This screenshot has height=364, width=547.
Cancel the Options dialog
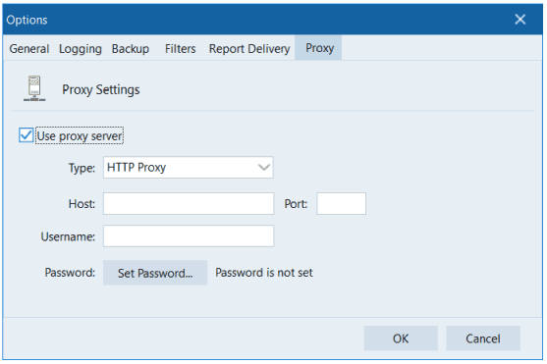pos(483,338)
